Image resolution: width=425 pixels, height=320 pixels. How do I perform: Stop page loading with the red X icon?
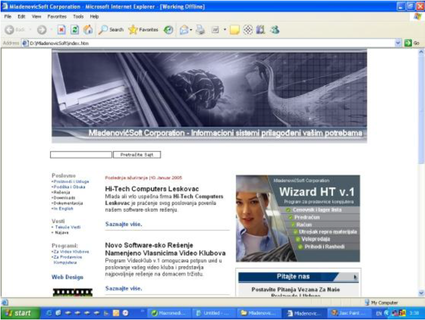(x=61, y=30)
